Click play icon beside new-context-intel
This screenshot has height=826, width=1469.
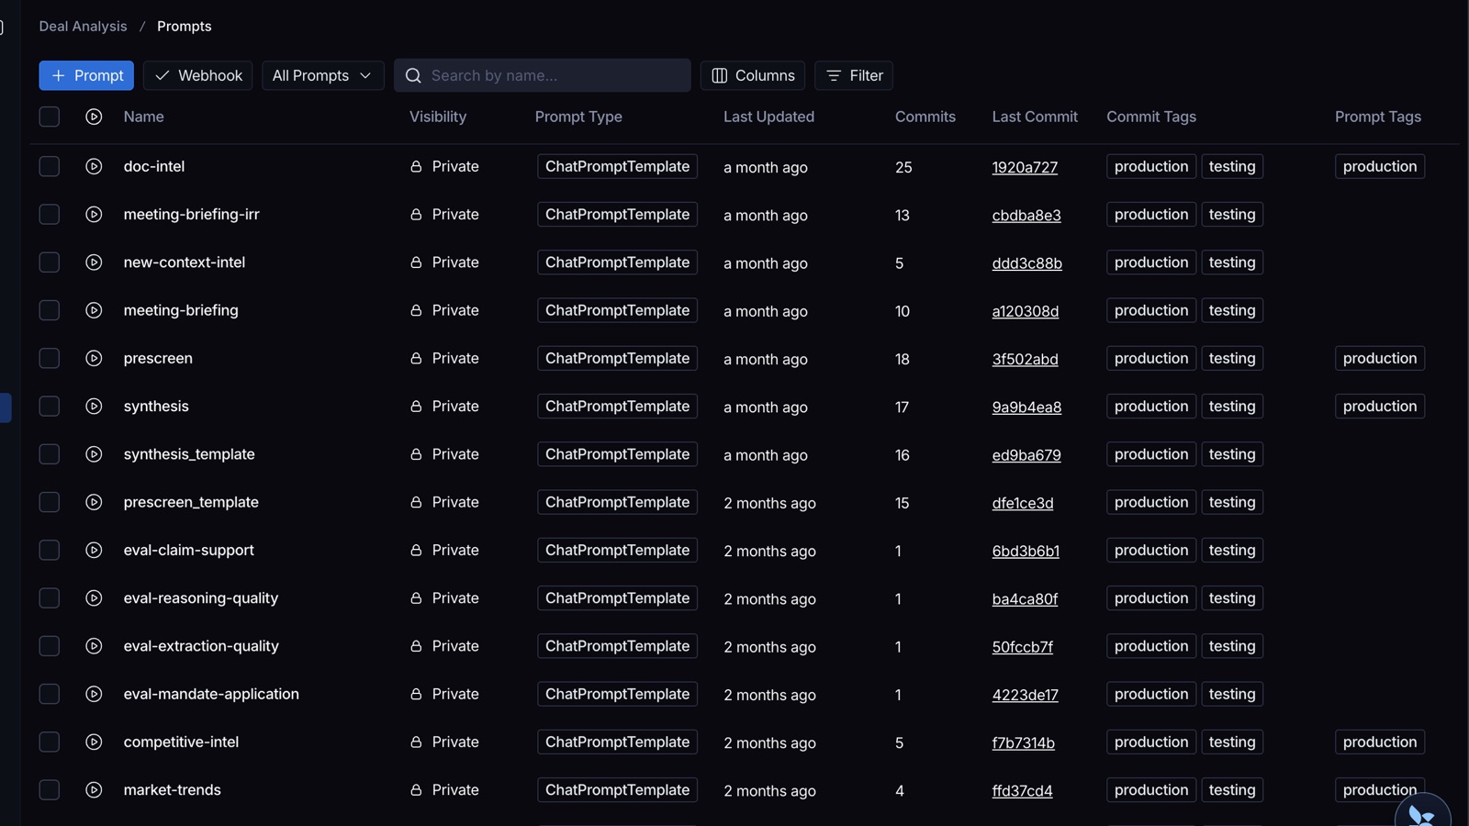pyautogui.click(x=94, y=262)
